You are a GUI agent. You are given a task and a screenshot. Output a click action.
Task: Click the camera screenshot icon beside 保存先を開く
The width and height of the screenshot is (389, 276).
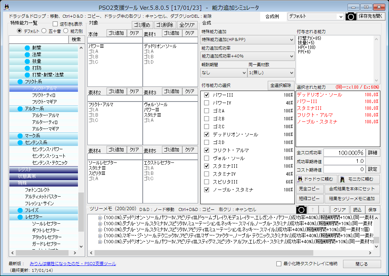coord(351,17)
